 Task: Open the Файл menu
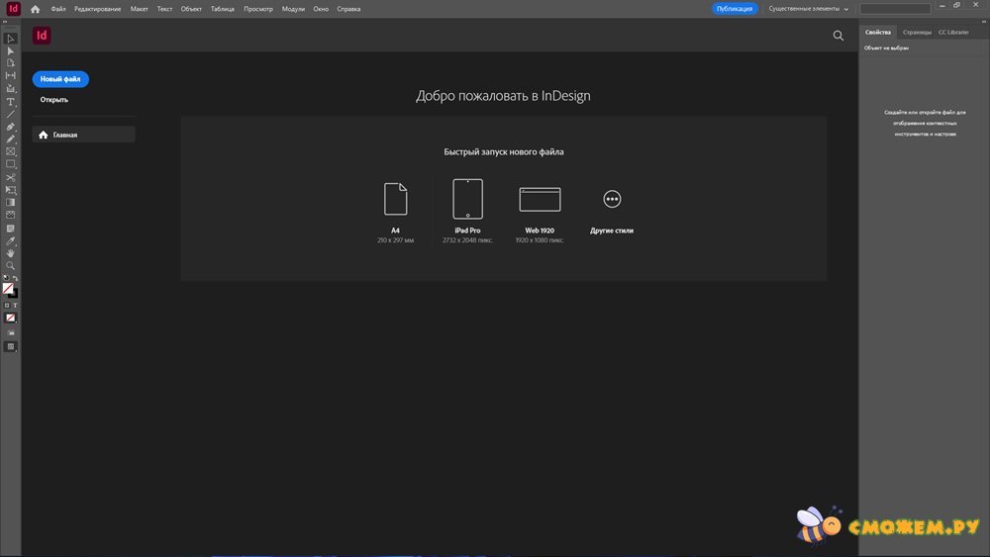58,9
